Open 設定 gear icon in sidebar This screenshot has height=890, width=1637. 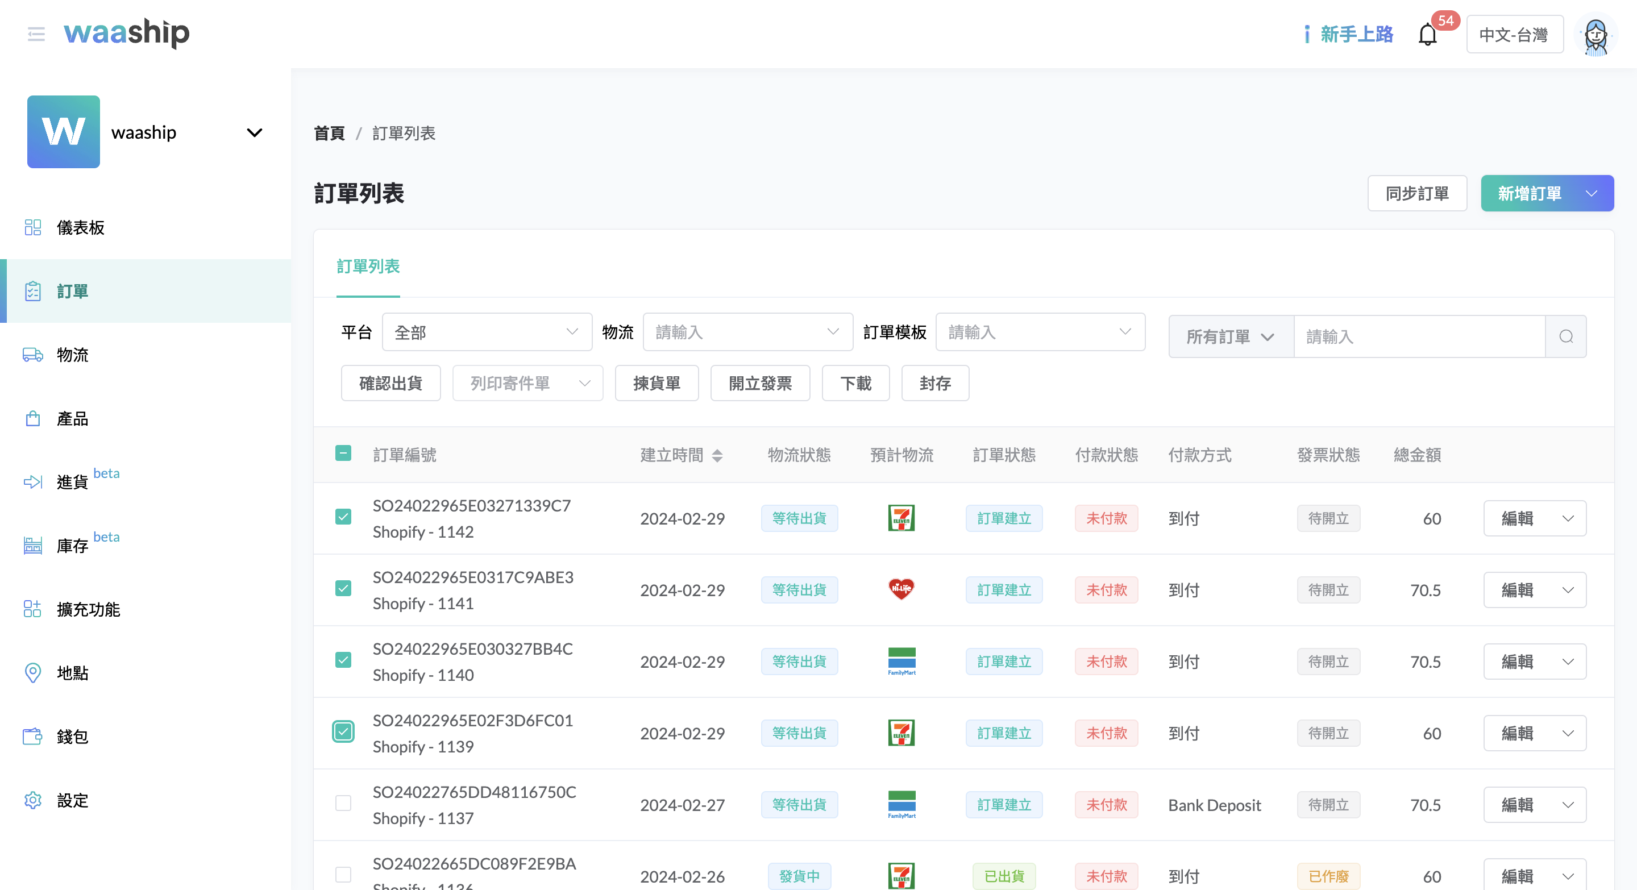click(x=32, y=800)
